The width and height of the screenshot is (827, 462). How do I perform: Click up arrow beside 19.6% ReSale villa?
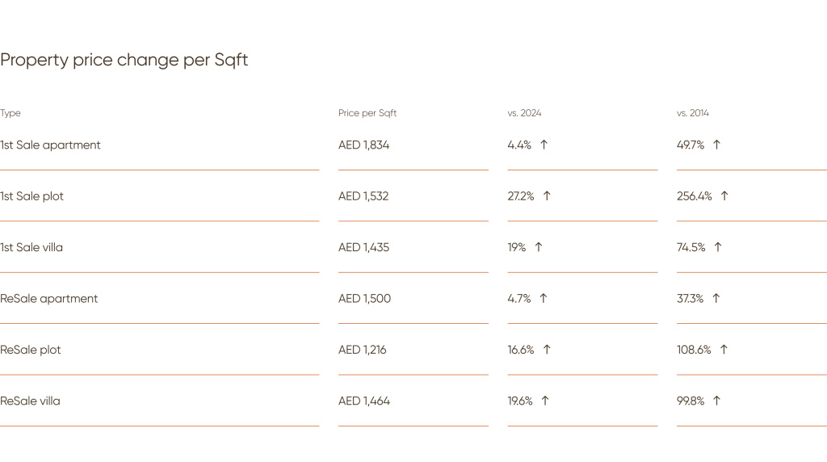tap(545, 401)
